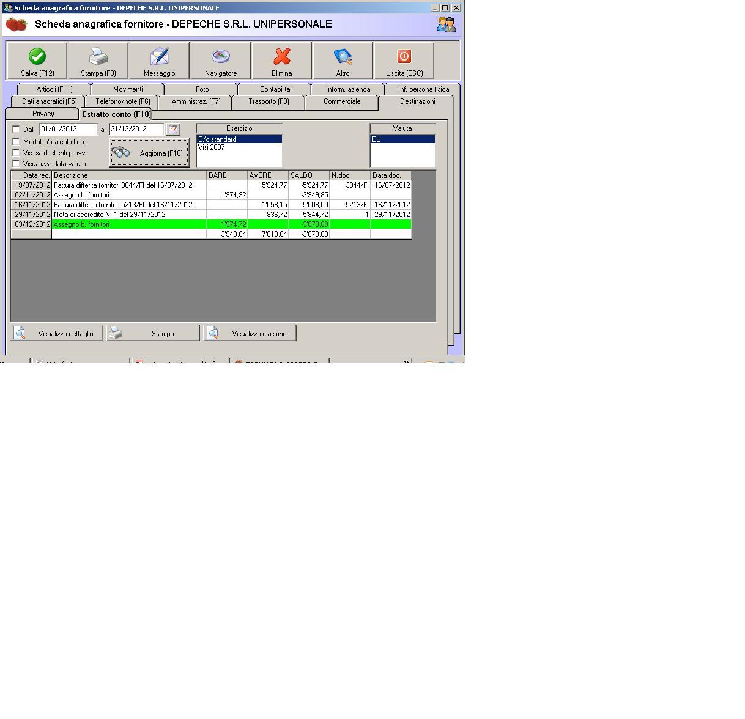Switch to Contabilita' tab
This screenshot has width=745, height=719.
coord(275,89)
